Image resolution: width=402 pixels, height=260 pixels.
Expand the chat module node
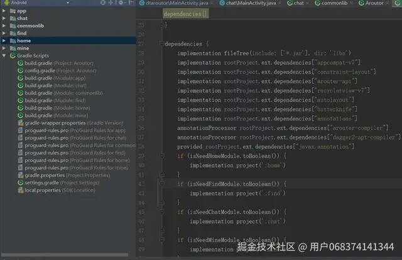(x=4, y=18)
